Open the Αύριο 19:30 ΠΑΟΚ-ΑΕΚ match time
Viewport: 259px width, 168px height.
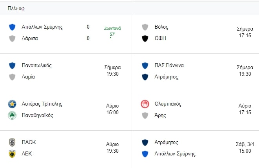(112, 148)
